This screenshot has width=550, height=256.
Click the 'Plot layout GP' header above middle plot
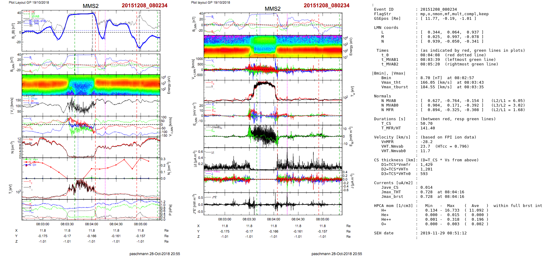tap(210, 2)
